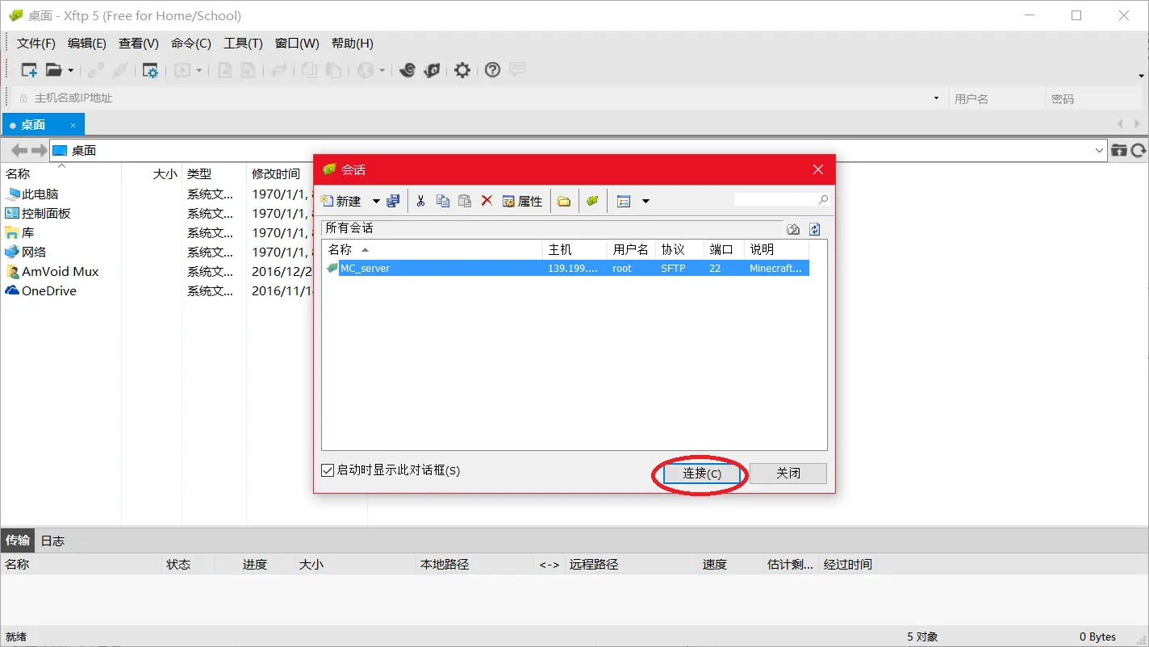Sort sessions by 协议 column header
The height and width of the screenshot is (647, 1149).
(679, 249)
